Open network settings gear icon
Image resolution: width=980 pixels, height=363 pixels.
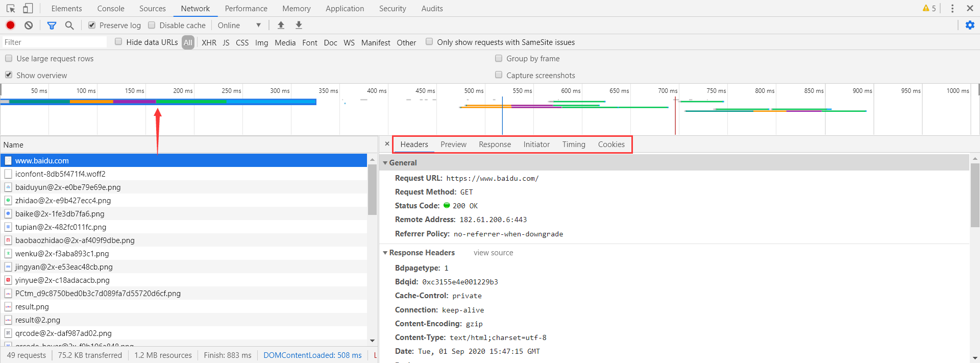point(970,25)
